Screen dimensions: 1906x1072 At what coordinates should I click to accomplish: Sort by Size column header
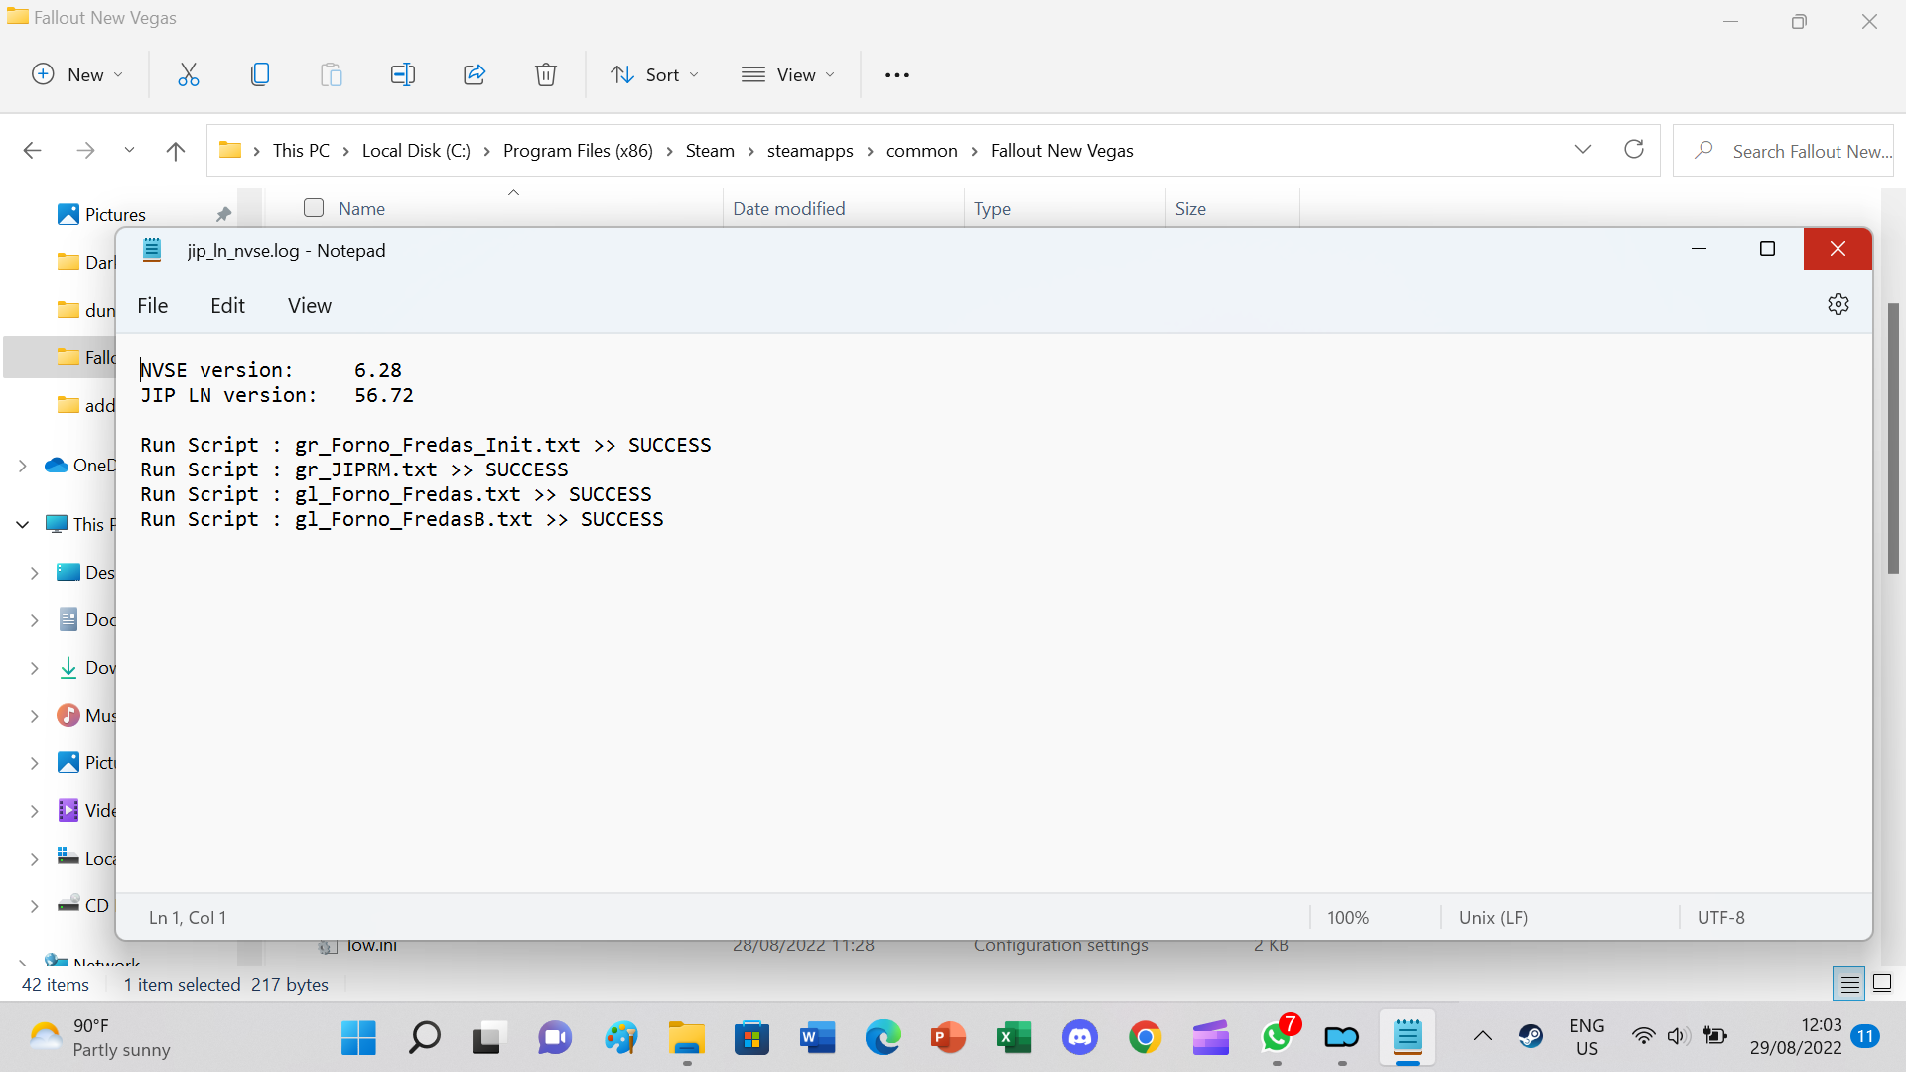1232,208
